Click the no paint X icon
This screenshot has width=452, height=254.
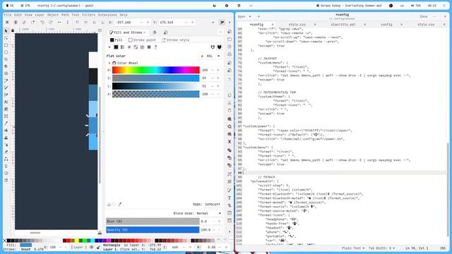click(109, 47)
